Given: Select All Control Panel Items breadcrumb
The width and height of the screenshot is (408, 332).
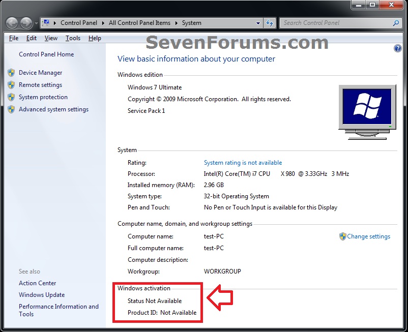Looking at the screenshot, I should [139, 23].
